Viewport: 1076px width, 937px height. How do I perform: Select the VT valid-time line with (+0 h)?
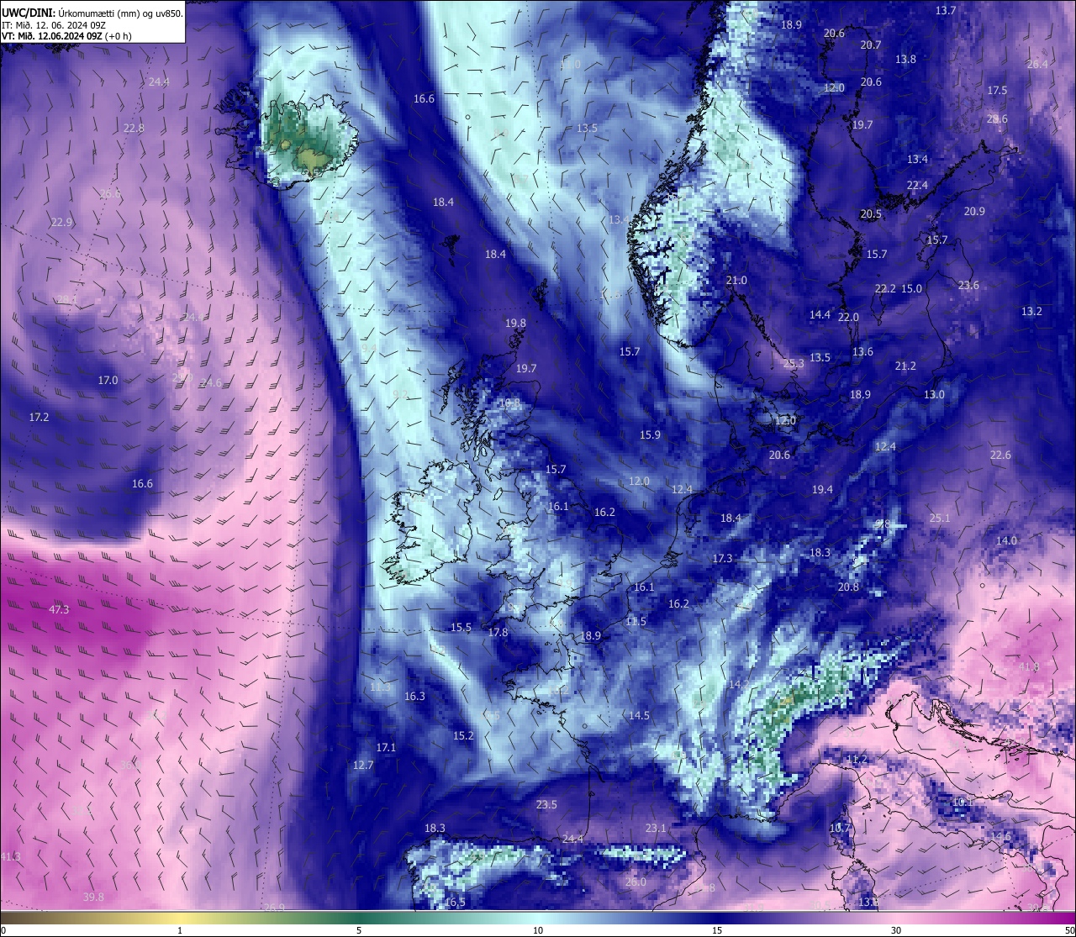66,36
